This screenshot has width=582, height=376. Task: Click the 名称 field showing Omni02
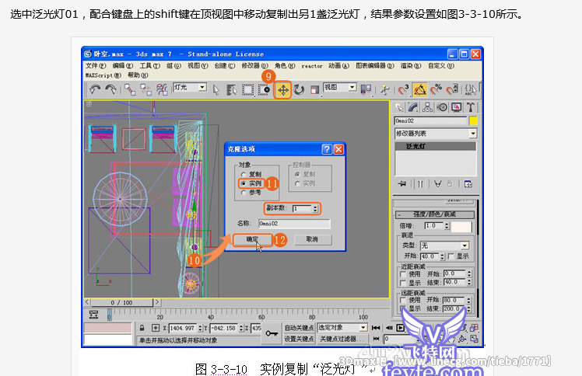[294, 224]
